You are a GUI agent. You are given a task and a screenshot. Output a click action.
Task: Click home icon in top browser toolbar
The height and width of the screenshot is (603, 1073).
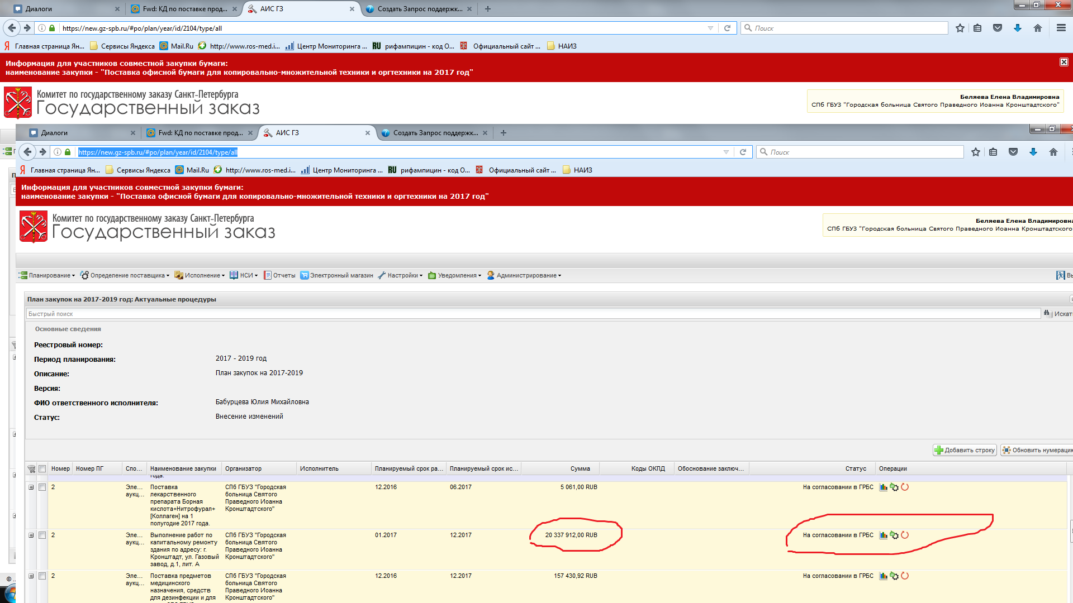[1038, 28]
